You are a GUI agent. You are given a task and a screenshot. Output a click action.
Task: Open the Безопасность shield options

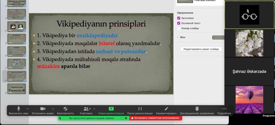pyautogui.click(x=65, y=109)
